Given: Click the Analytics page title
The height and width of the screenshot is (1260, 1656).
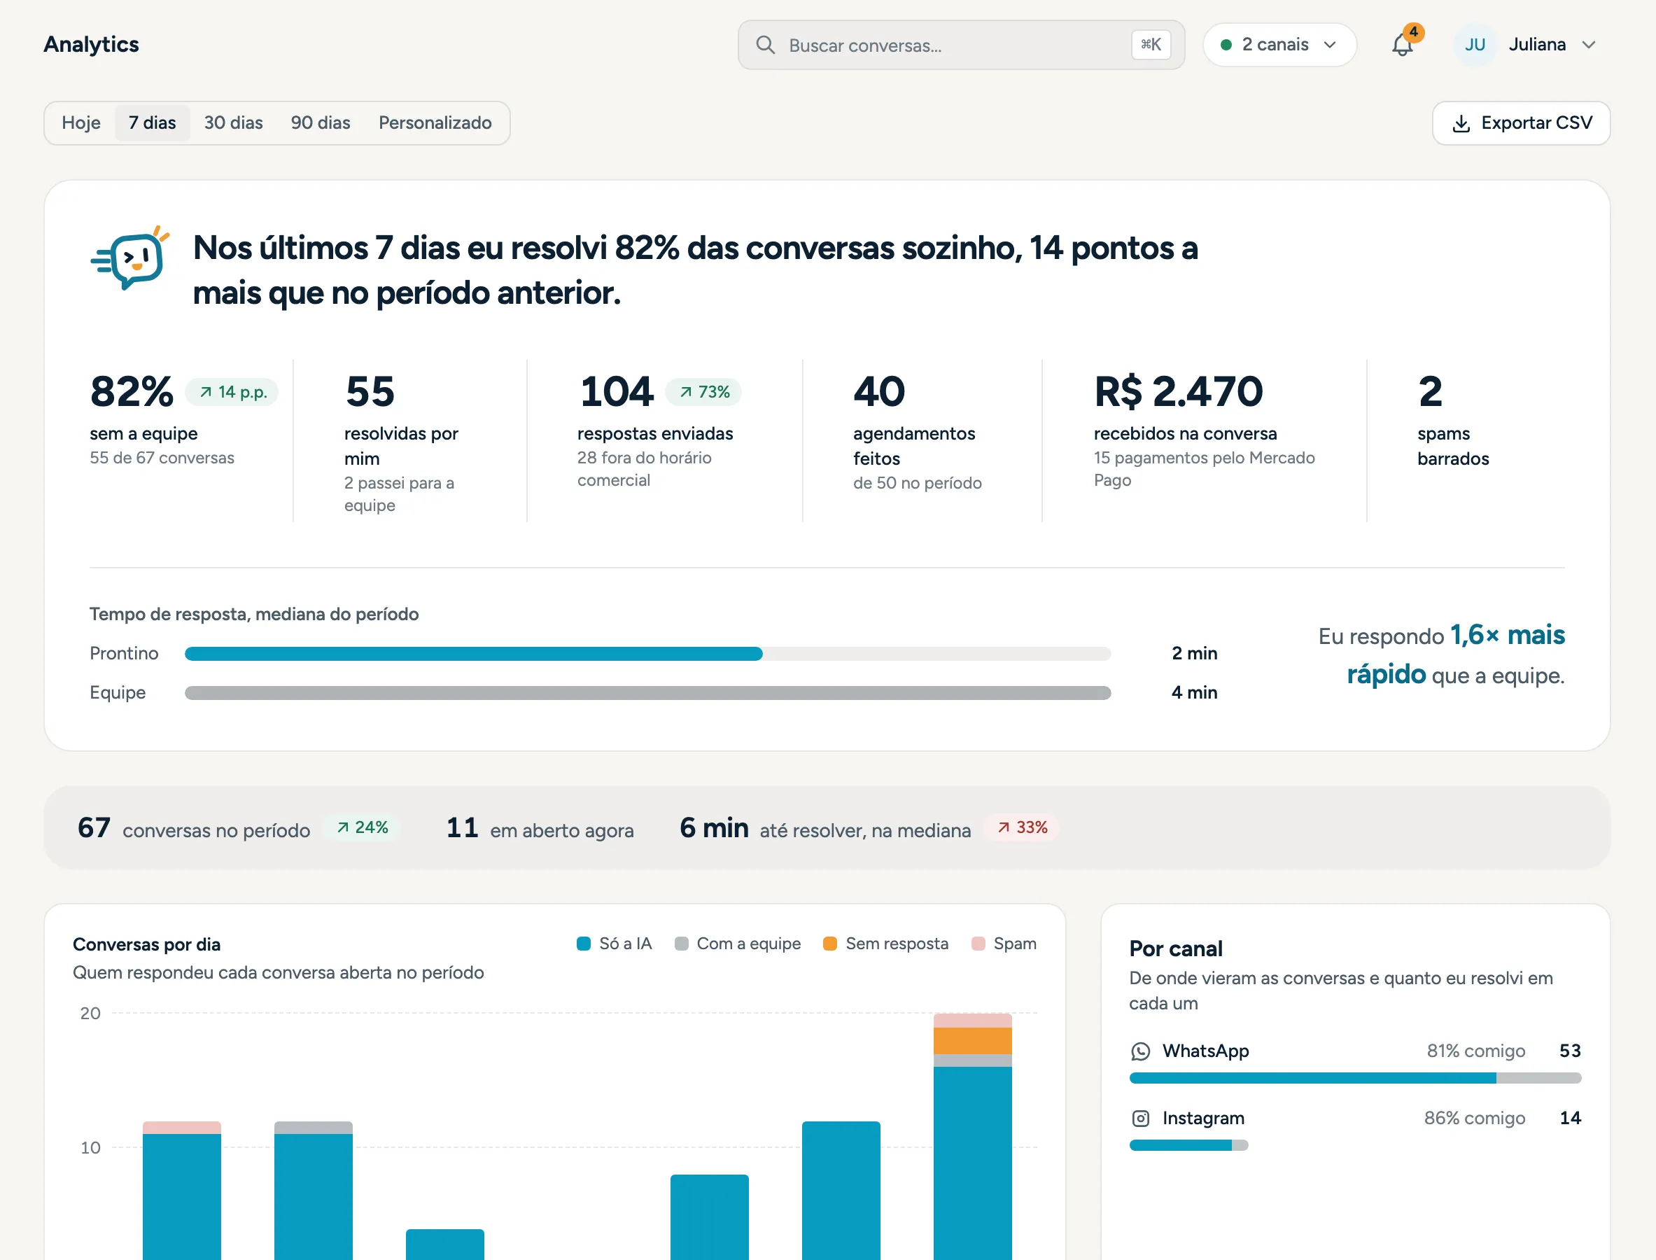Looking at the screenshot, I should tap(92, 44).
